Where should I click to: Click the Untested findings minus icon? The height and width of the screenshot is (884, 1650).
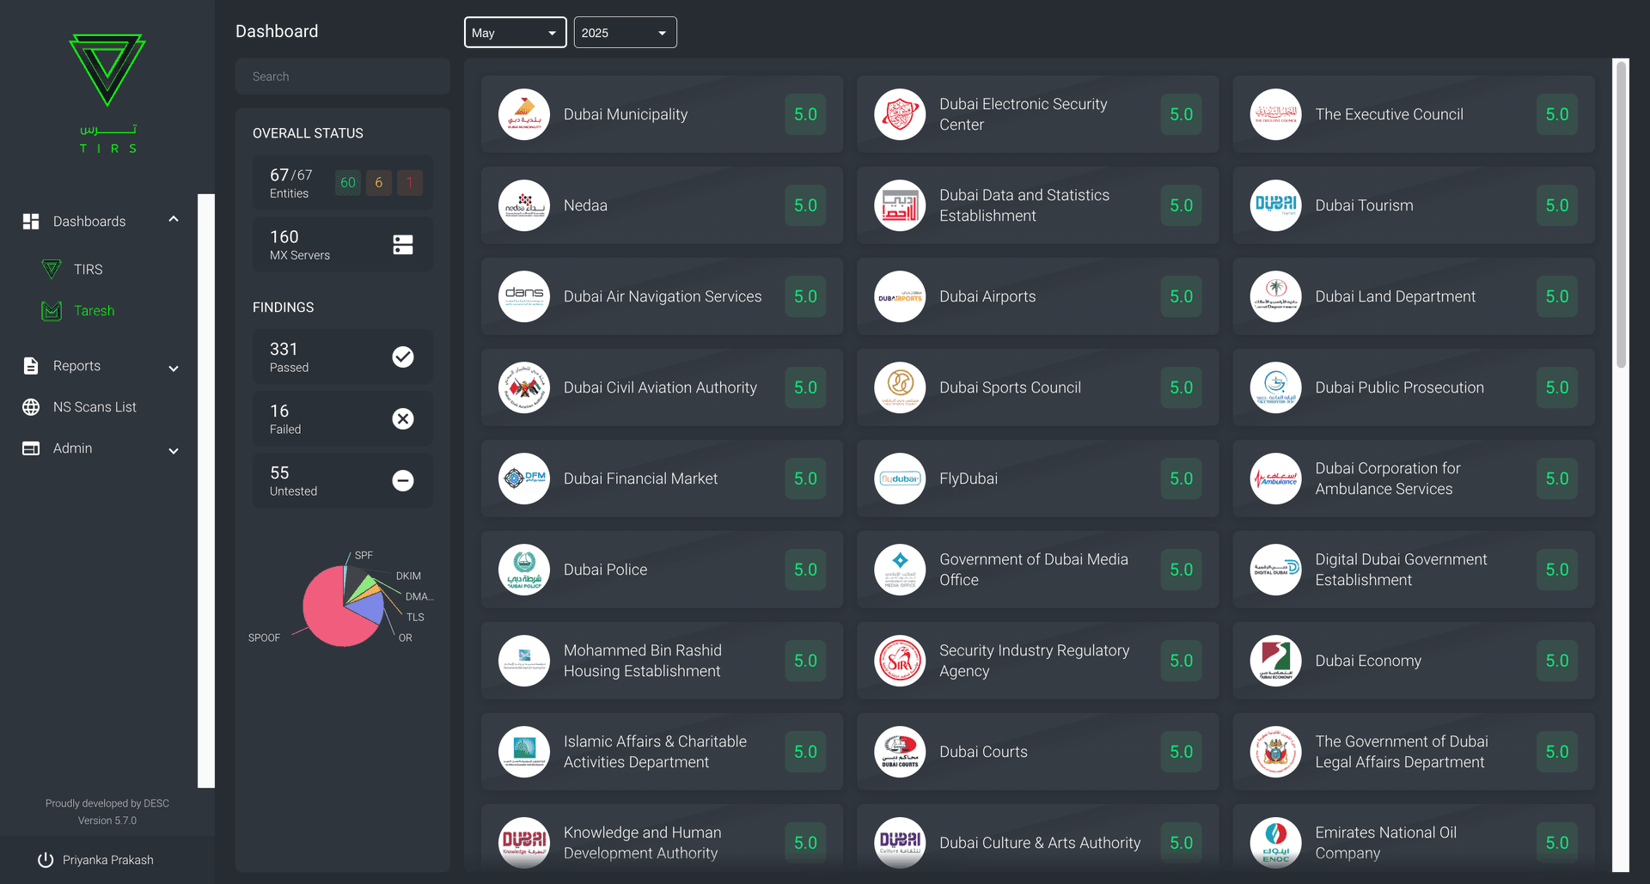[402, 480]
